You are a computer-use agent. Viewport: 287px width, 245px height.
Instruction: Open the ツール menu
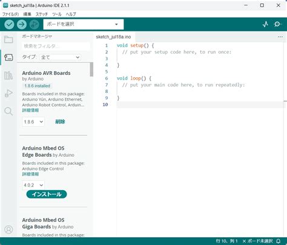(57, 14)
